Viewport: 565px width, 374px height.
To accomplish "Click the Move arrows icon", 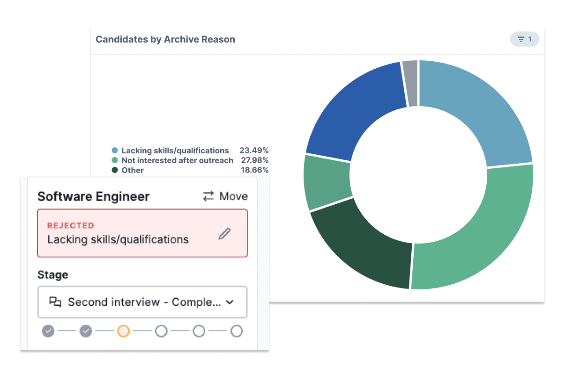I will [x=208, y=196].
